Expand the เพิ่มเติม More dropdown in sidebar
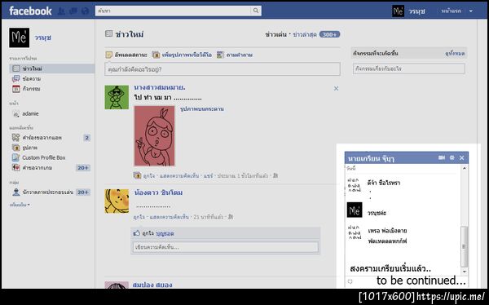This screenshot has width=489, height=305. click(x=20, y=205)
